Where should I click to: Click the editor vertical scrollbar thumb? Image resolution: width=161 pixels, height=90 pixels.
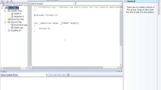(x=121, y=28)
